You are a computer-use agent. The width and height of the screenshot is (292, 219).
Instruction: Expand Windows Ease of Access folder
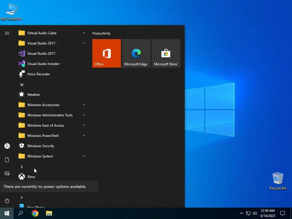pos(52,125)
